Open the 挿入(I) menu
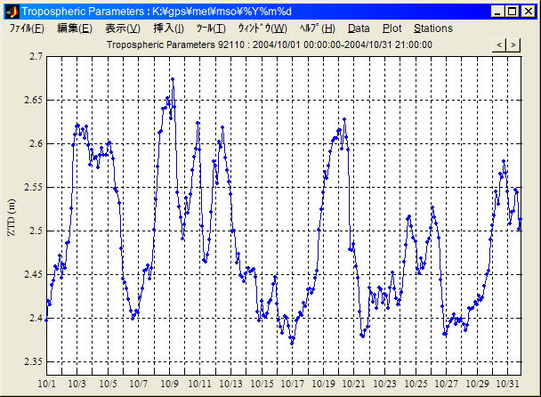The width and height of the screenshot is (541, 397). (169, 28)
